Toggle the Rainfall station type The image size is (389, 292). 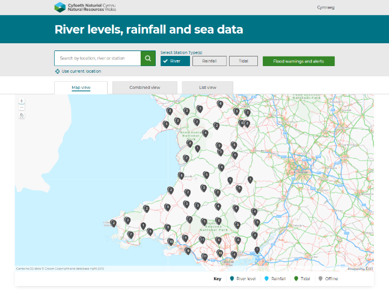[209, 61]
